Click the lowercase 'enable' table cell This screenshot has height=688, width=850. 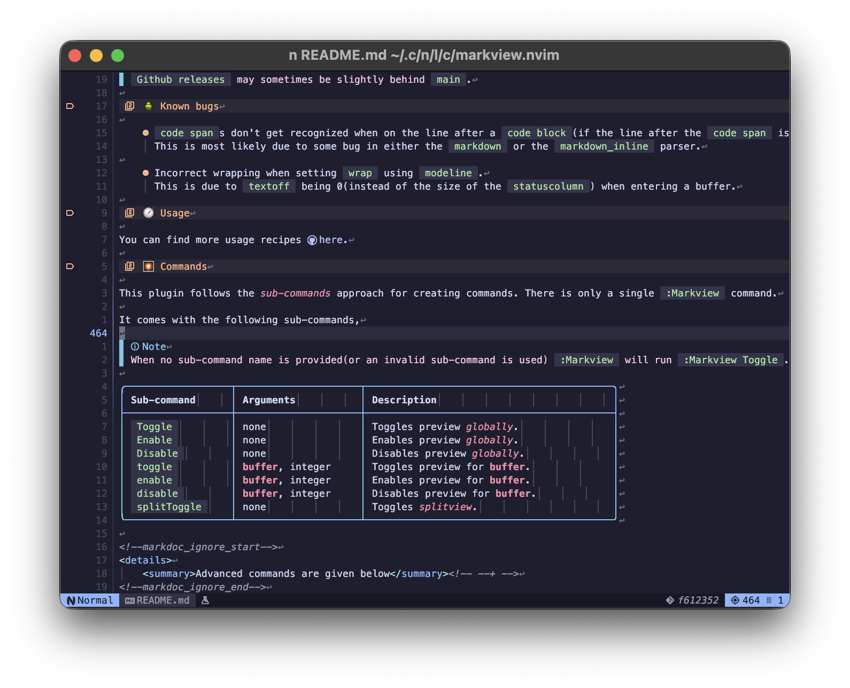[154, 480]
